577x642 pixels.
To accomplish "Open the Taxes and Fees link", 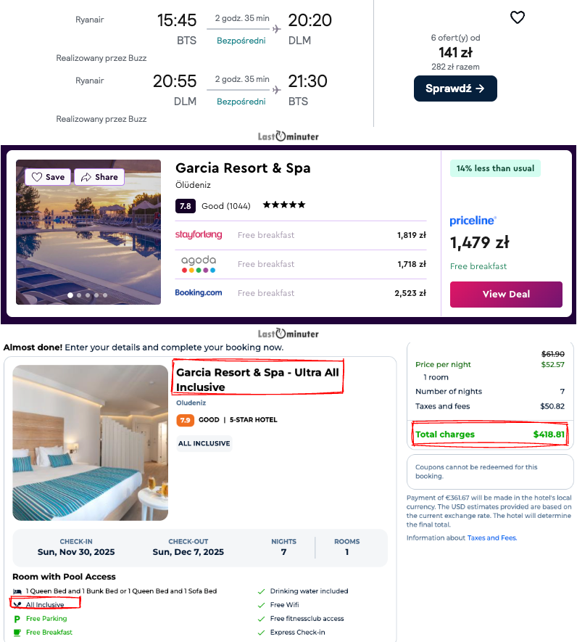I will (491, 538).
